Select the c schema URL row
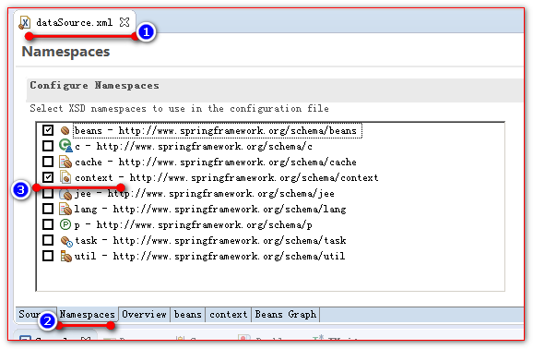533x349 pixels. (194, 147)
